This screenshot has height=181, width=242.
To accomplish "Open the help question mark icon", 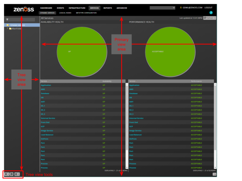I will tap(211, 13).
